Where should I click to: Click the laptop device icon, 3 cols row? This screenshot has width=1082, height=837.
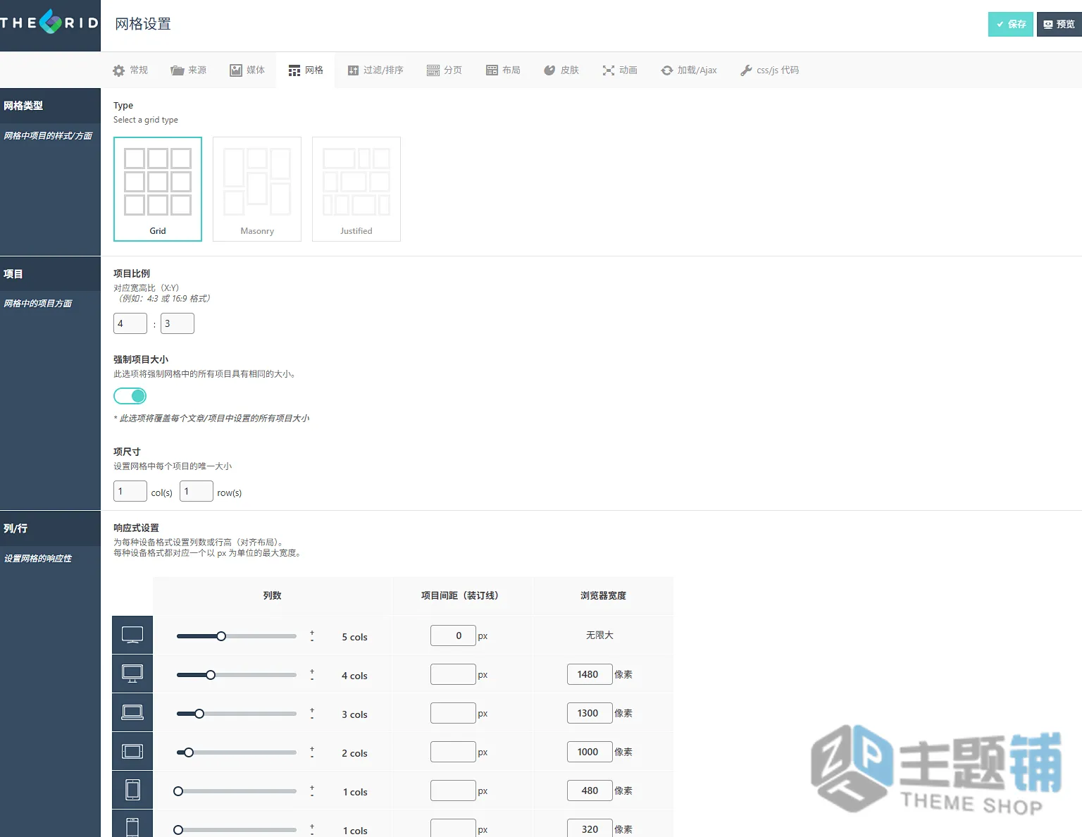click(132, 712)
